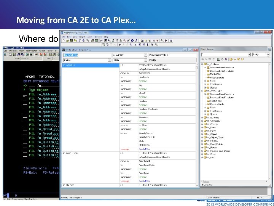The width and height of the screenshot is (274, 206).
Task: Click the green save-like icon in Object Browser toolbar
Action: coord(218,60)
